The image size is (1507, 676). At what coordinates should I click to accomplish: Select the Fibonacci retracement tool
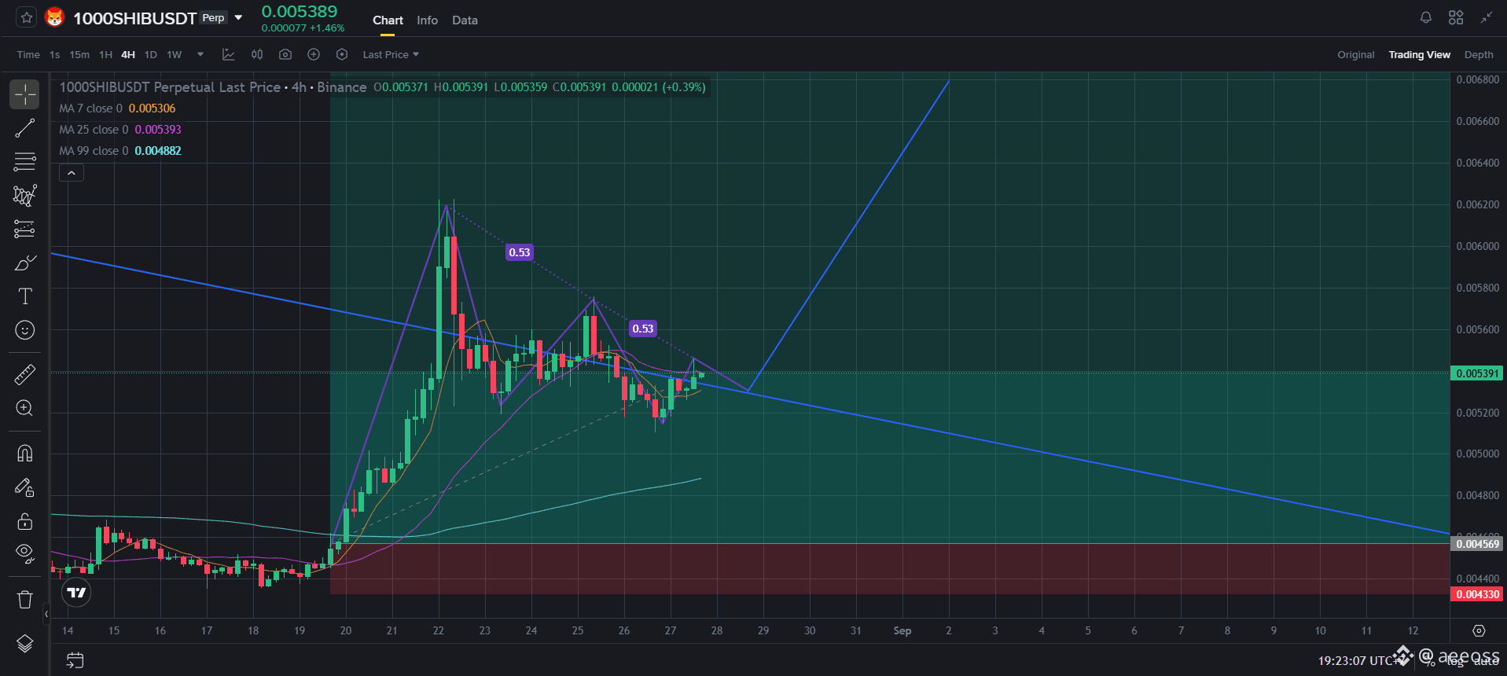(24, 162)
